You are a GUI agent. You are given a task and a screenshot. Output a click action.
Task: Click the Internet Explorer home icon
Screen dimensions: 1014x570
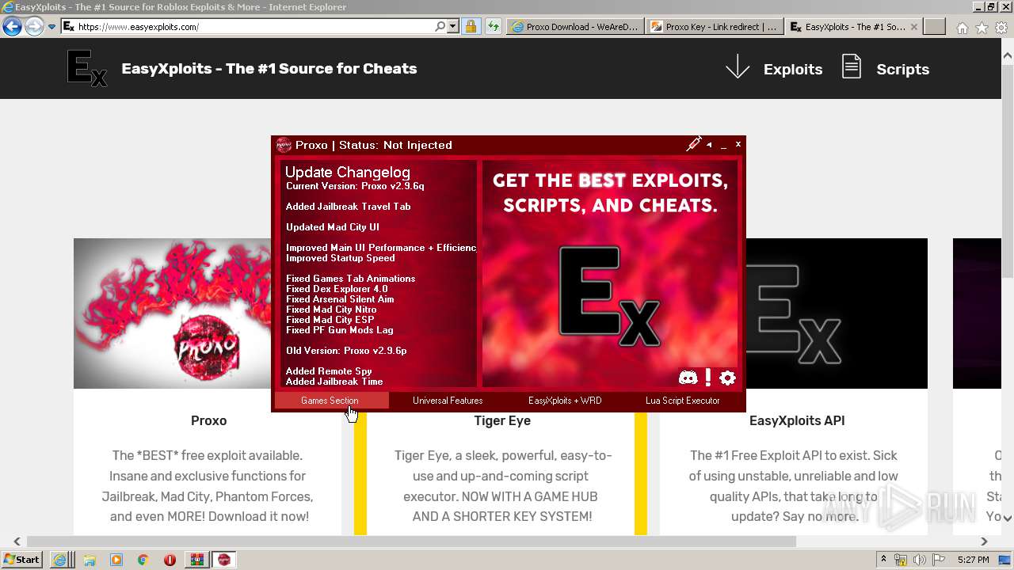pos(962,28)
